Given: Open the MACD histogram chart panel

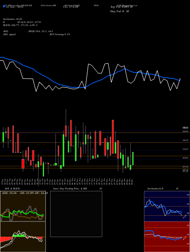Looking at the screenshot, I should tap(23, 237).
